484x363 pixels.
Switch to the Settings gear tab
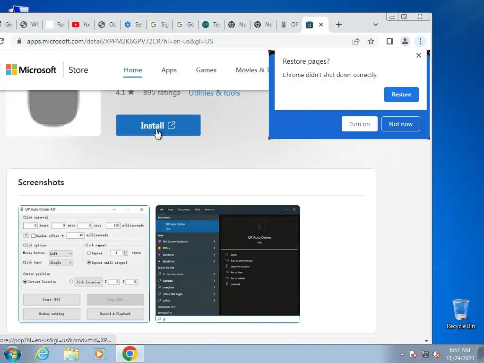[x=133, y=25]
